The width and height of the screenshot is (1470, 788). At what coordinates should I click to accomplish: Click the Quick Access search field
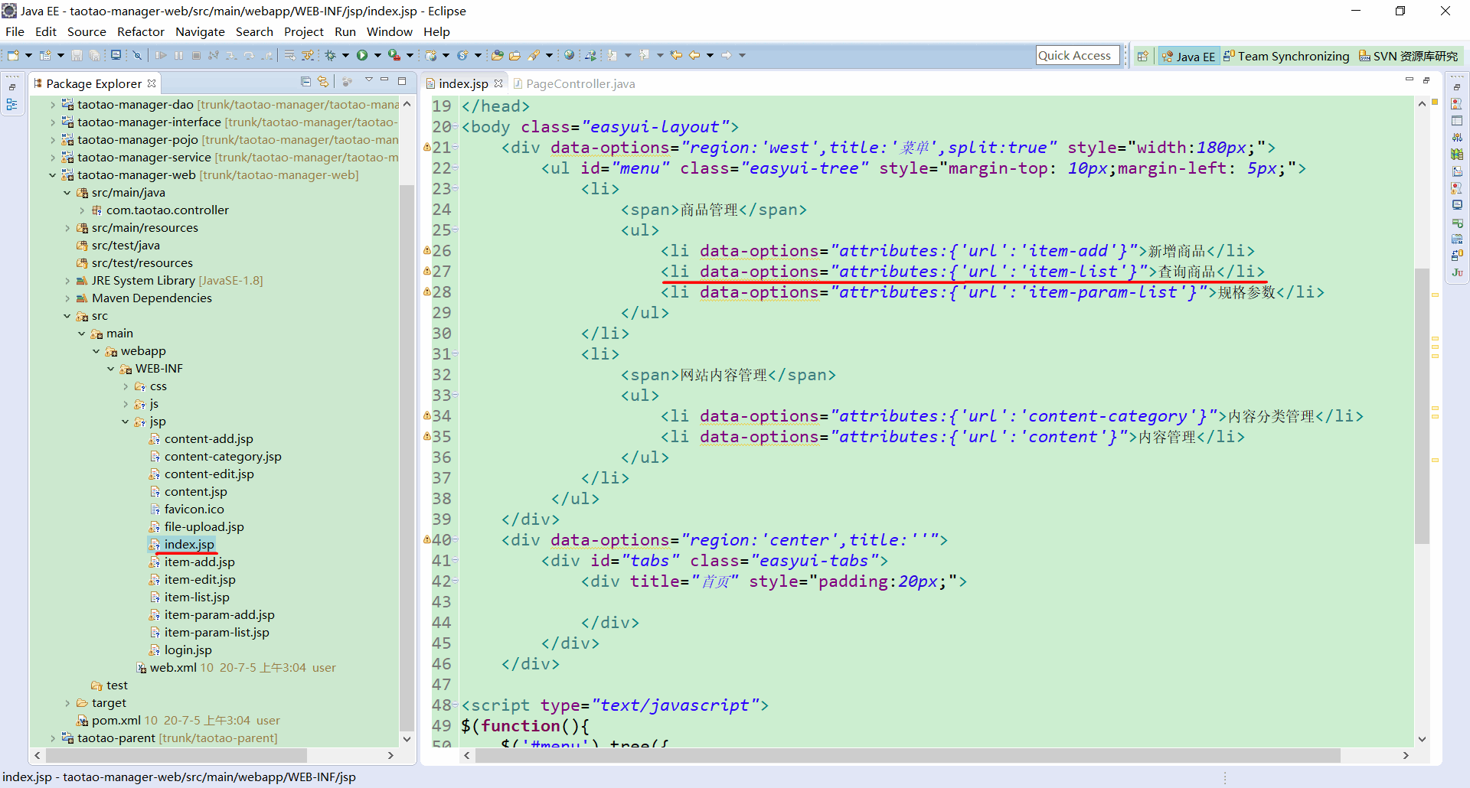coord(1077,56)
